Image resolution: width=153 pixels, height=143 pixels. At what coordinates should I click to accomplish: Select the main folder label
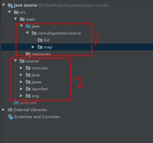coord(30,19)
